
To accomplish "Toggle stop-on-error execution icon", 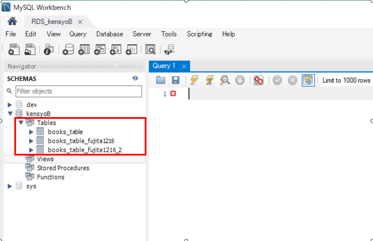I will coord(258,80).
